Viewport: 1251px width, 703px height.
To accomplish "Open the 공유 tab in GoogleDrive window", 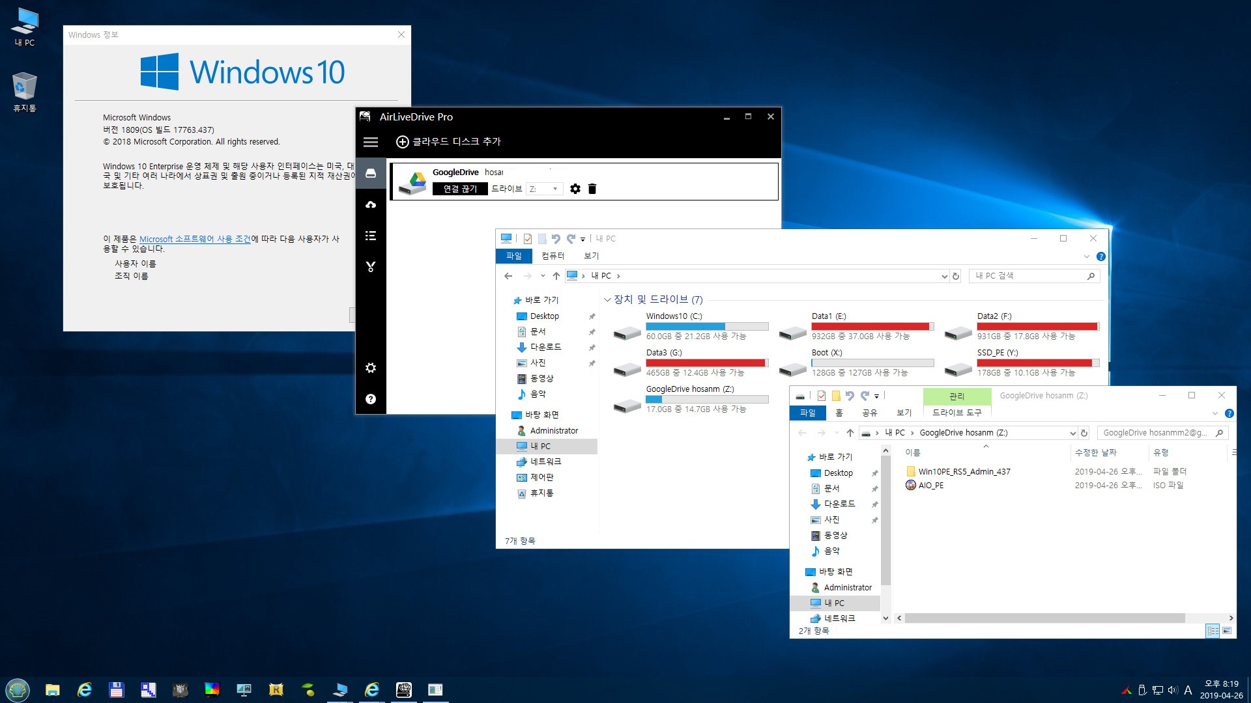I will point(869,413).
